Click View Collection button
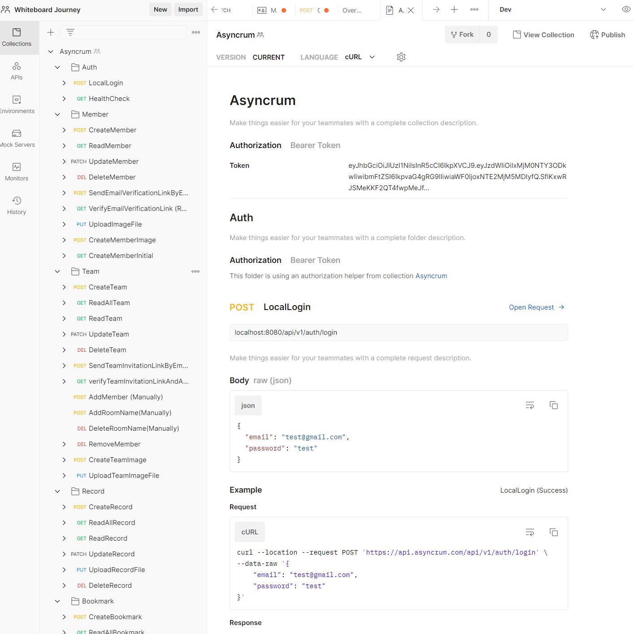The width and height of the screenshot is (634, 634). [543, 35]
